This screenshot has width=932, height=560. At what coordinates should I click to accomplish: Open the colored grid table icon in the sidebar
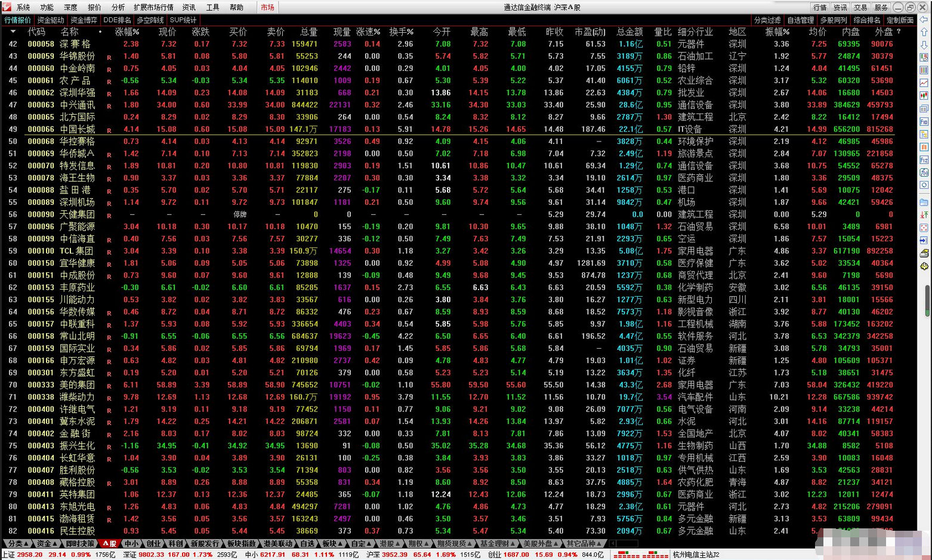[x=924, y=70]
